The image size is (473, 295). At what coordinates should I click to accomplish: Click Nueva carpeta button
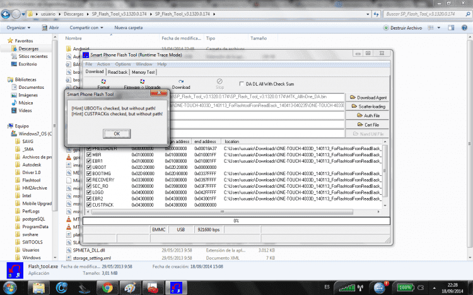(128, 28)
